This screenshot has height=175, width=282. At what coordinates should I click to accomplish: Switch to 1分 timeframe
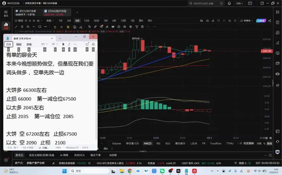tap(60, 21)
